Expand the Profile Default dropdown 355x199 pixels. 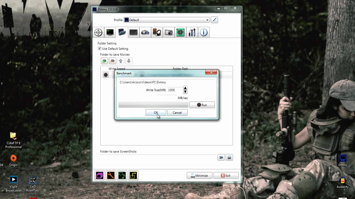[166, 20]
